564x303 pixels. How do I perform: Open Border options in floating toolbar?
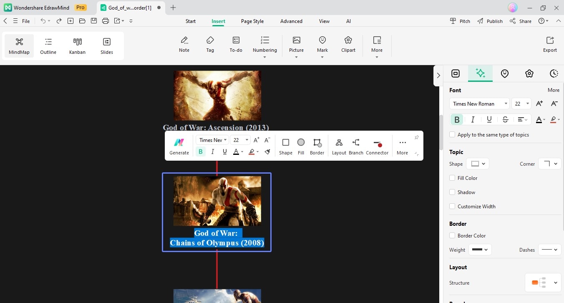coord(317,146)
